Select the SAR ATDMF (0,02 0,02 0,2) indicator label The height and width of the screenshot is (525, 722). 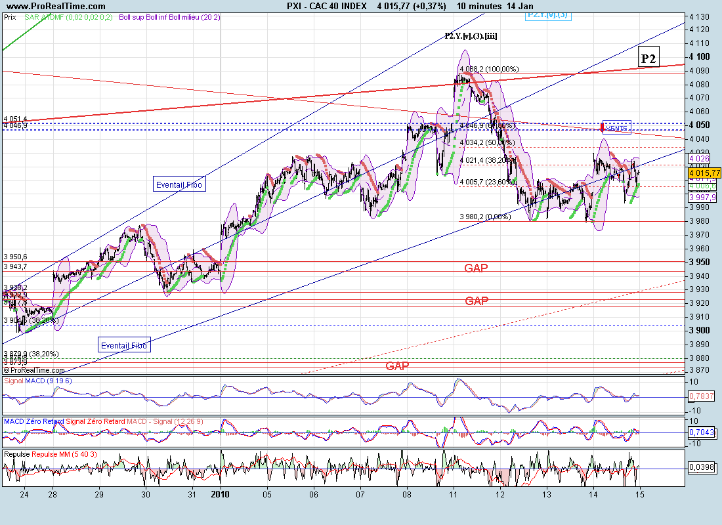[x=68, y=18]
